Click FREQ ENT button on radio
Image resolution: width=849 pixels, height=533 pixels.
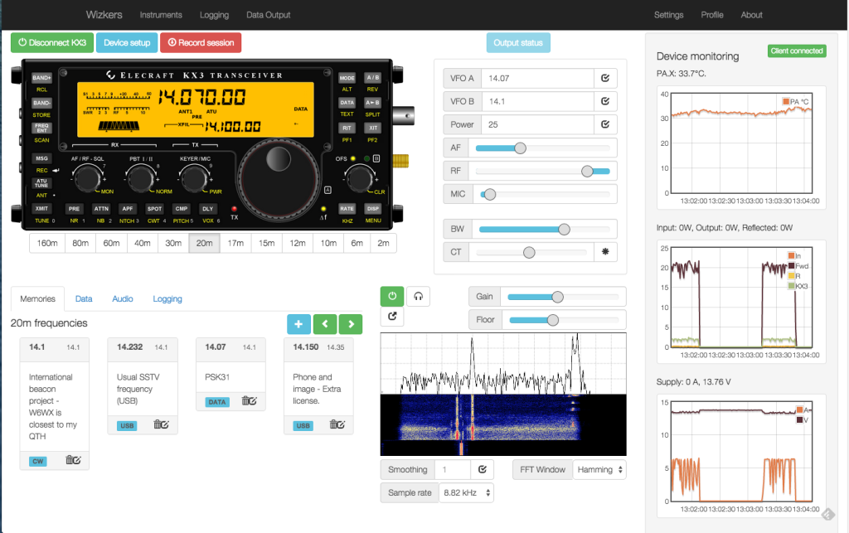click(41, 128)
